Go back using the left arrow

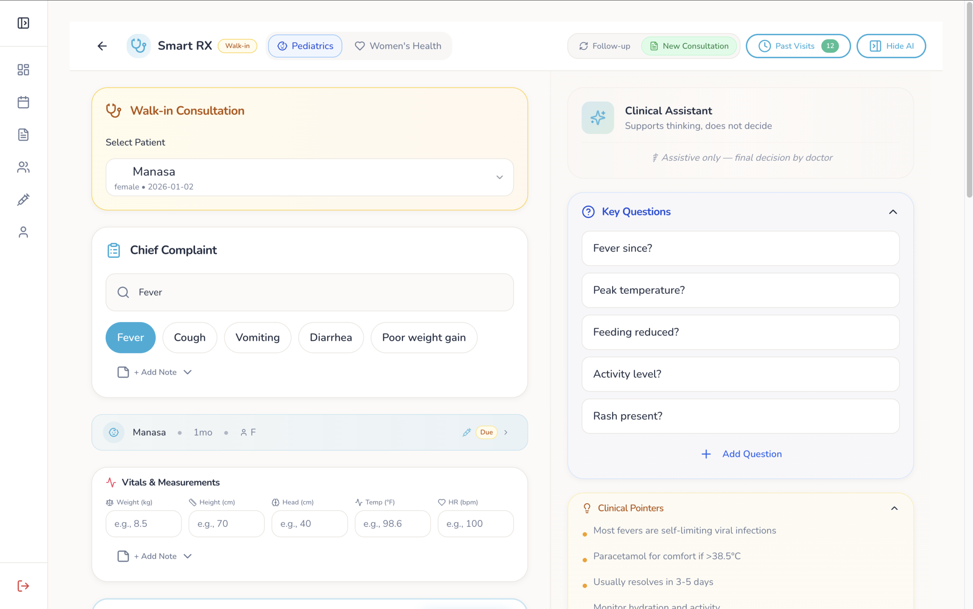(x=102, y=46)
